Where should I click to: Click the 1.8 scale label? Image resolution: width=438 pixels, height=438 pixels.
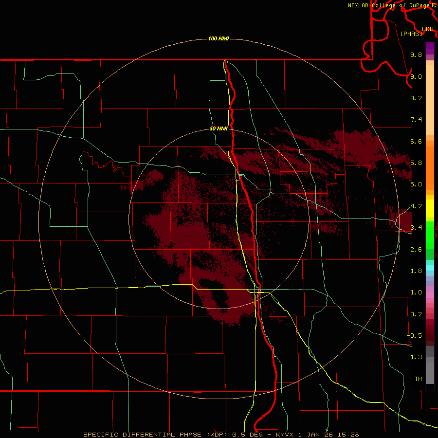coord(416,271)
